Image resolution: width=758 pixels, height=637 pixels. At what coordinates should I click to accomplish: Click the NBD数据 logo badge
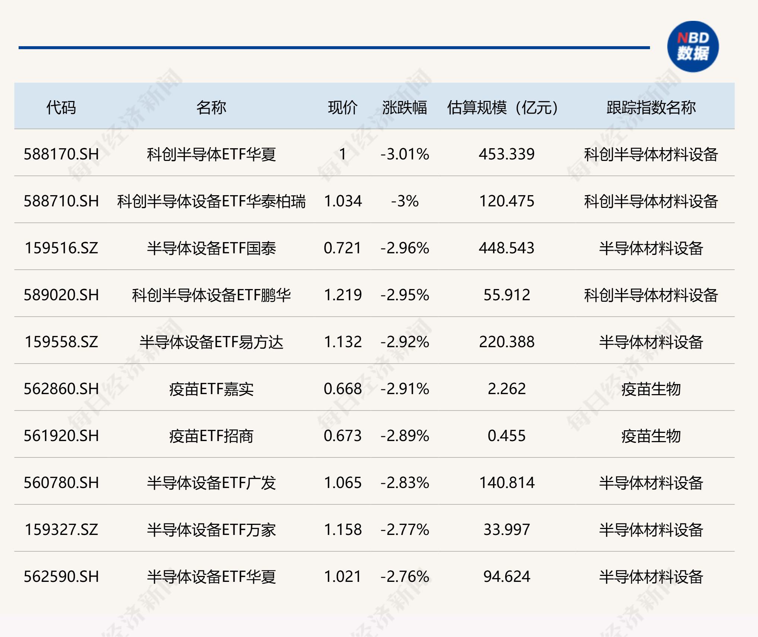pos(693,47)
